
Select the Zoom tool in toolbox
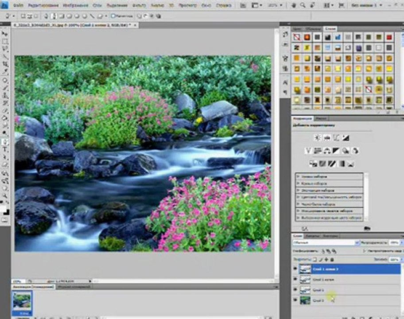(x=4, y=196)
